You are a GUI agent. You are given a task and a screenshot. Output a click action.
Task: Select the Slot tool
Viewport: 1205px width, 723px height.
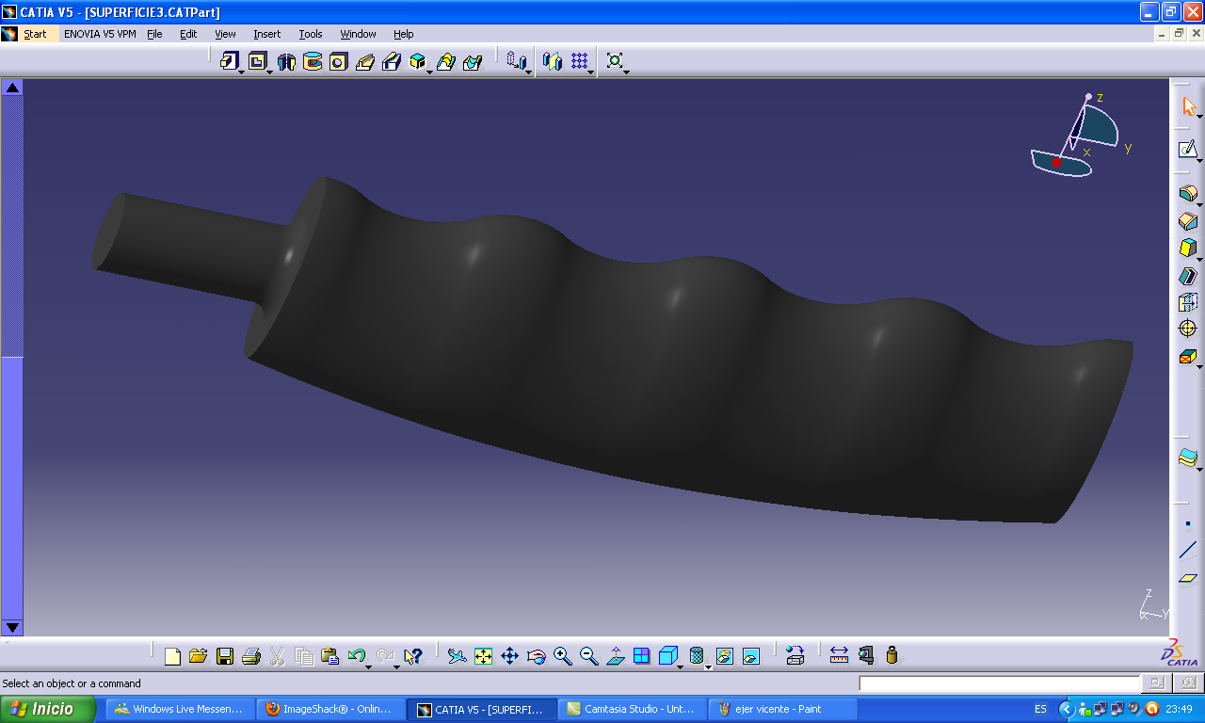[392, 61]
